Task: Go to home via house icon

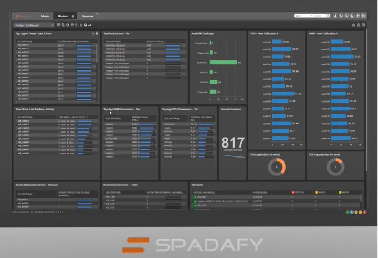Action: click(354, 25)
